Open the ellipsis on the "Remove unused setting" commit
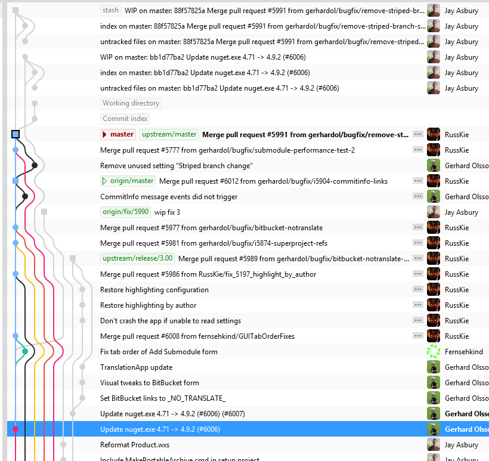 (x=417, y=165)
